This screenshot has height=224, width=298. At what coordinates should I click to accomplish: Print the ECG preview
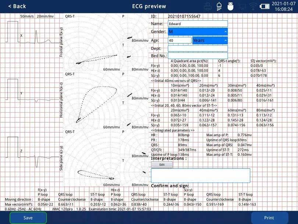pyautogui.click(x=269, y=218)
